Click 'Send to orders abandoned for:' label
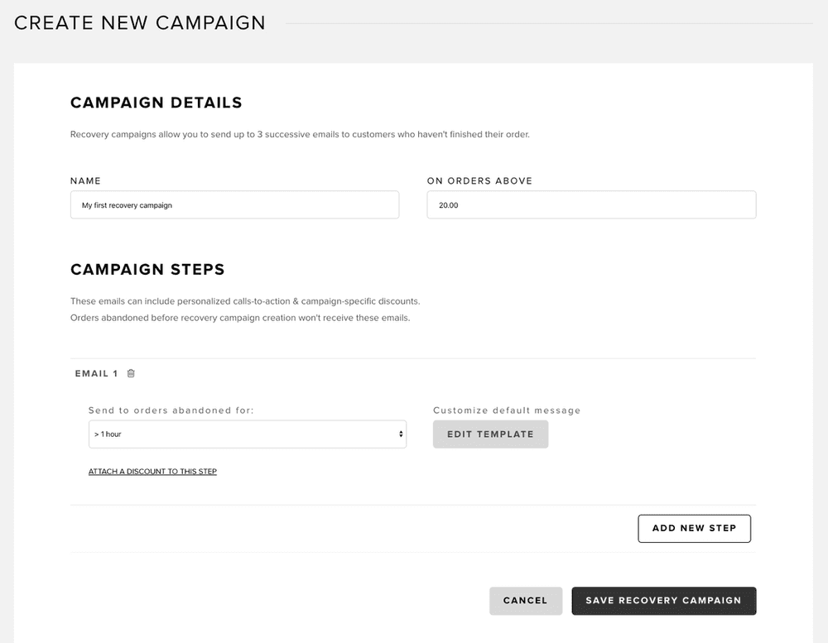The width and height of the screenshot is (828, 643). point(171,410)
